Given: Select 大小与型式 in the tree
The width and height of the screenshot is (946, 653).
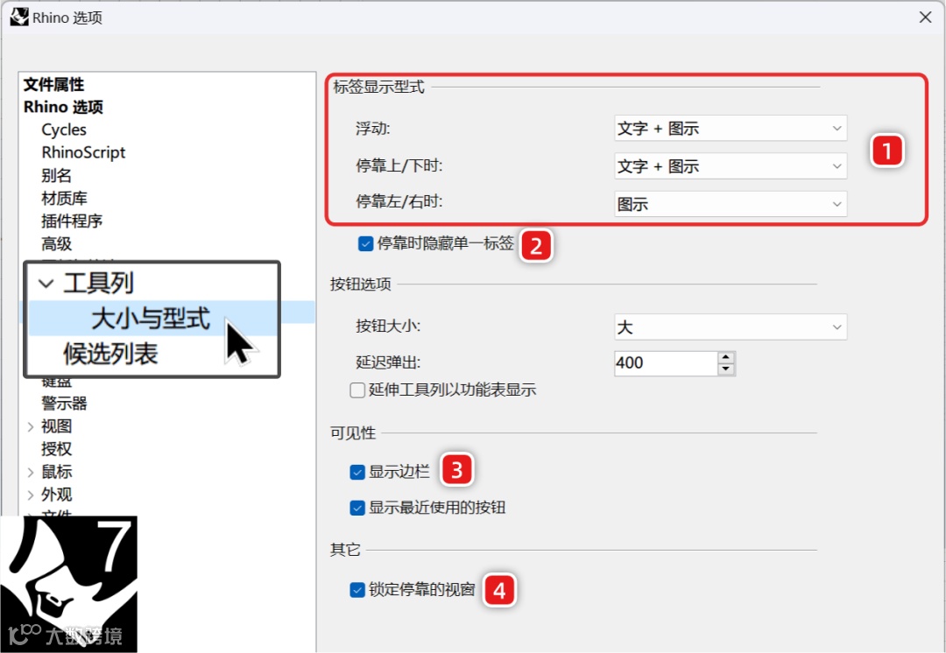Looking at the screenshot, I should (x=151, y=319).
